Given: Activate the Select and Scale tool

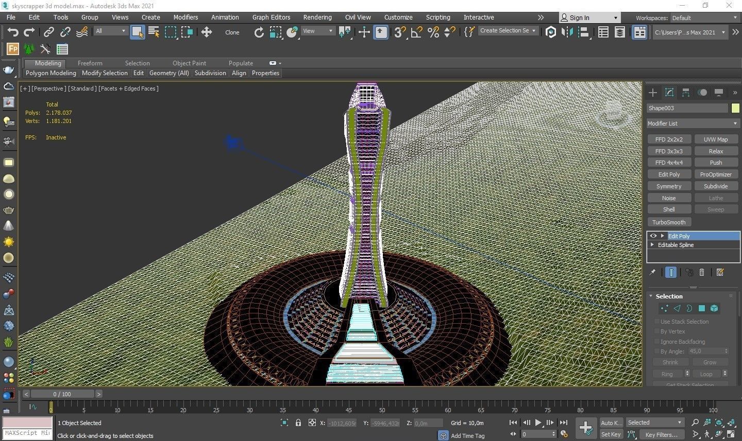Looking at the screenshot, I should click(276, 32).
